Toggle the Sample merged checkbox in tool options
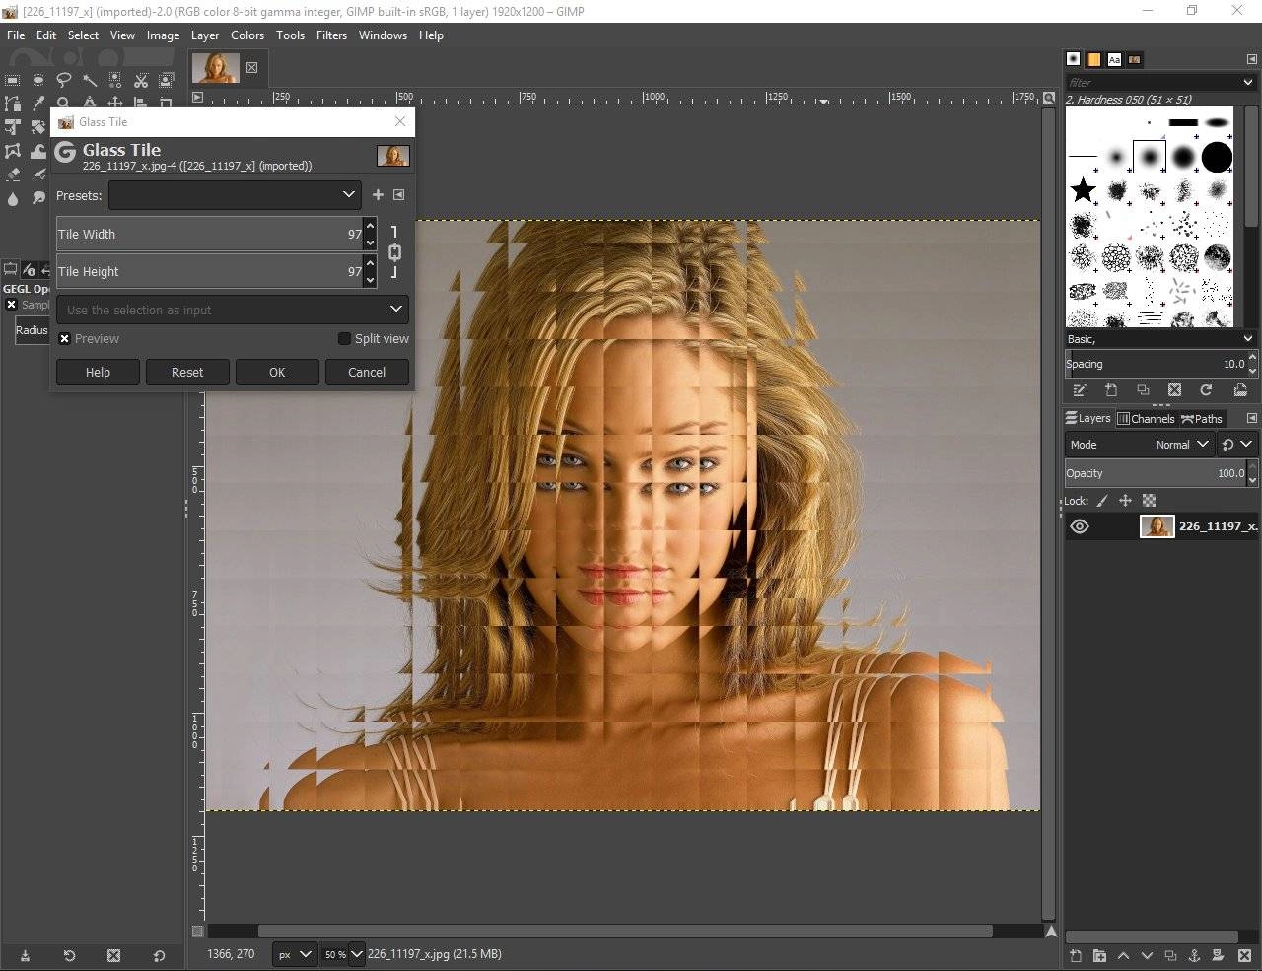Screen dimensions: 1262x971 (x=12, y=305)
